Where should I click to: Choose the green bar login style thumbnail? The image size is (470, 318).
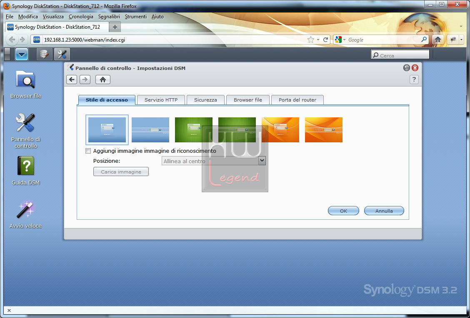pos(237,129)
